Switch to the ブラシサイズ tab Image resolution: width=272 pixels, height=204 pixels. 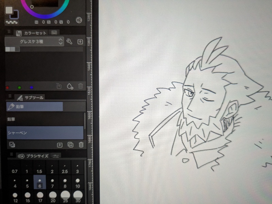tap(33, 156)
